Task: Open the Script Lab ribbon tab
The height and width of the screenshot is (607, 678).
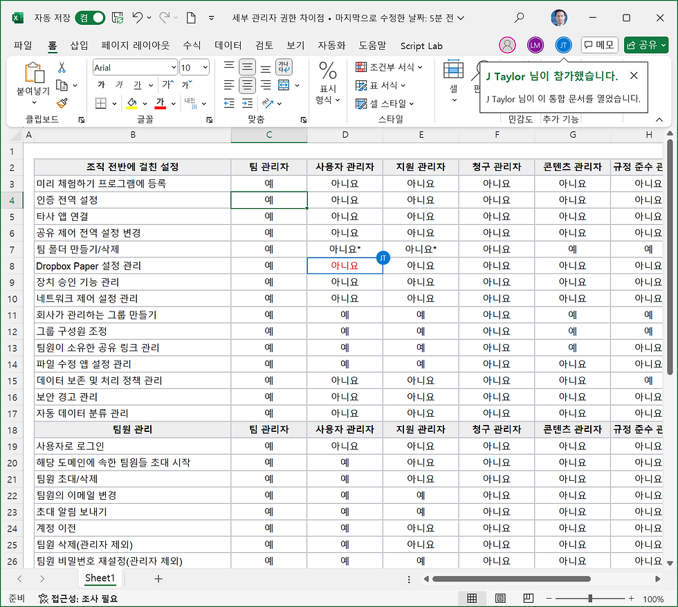Action: pyautogui.click(x=421, y=46)
